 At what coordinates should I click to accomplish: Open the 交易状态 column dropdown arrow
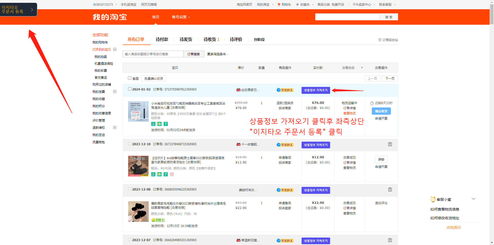[362, 68]
